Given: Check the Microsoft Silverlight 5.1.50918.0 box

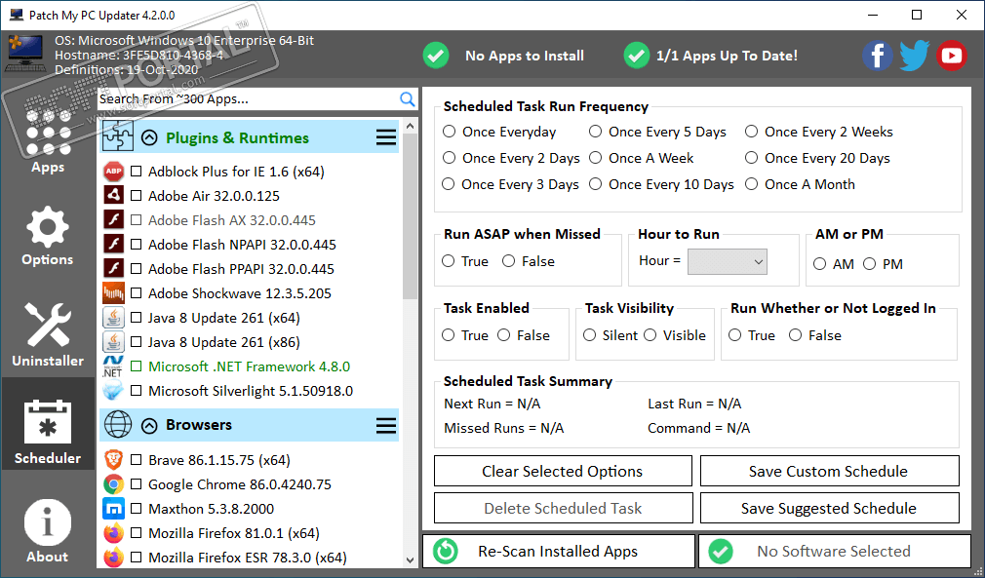Looking at the screenshot, I should tap(136, 391).
